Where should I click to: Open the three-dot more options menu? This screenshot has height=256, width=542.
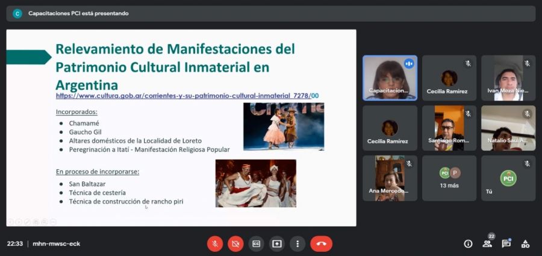(x=297, y=243)
